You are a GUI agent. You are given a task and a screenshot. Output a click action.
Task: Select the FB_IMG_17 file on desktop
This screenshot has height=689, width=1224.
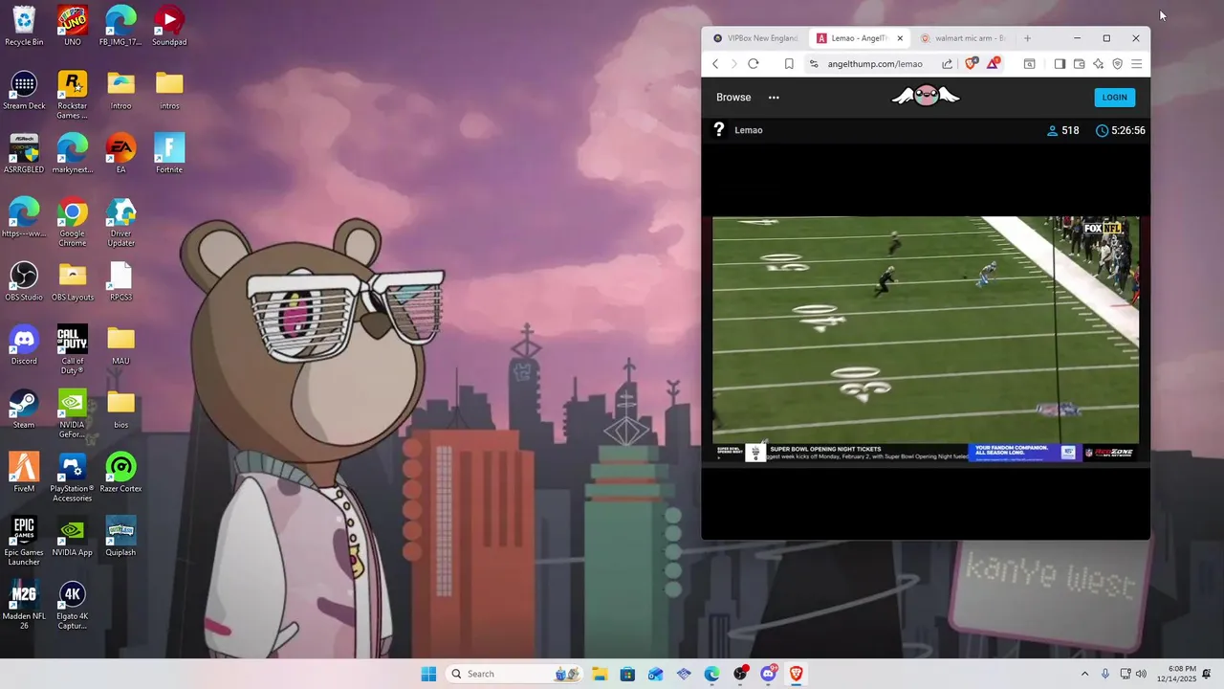120,26
